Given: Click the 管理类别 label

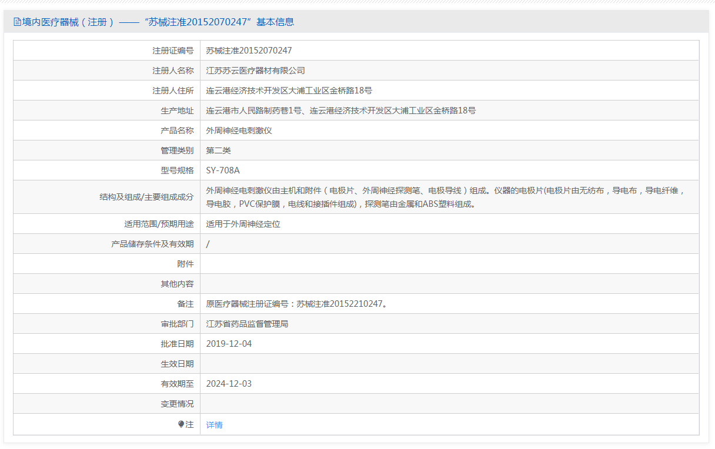Looking at the screenshot, I should [177, 150].
